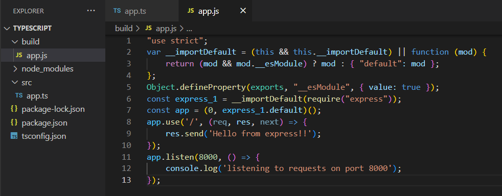
Task: Switch to the app.ts tab
Action: click(142, 11)
